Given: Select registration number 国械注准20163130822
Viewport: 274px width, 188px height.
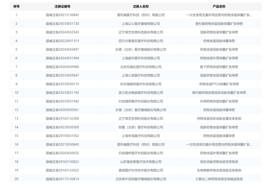Looking at the screenshot, I should click(62, 162).
